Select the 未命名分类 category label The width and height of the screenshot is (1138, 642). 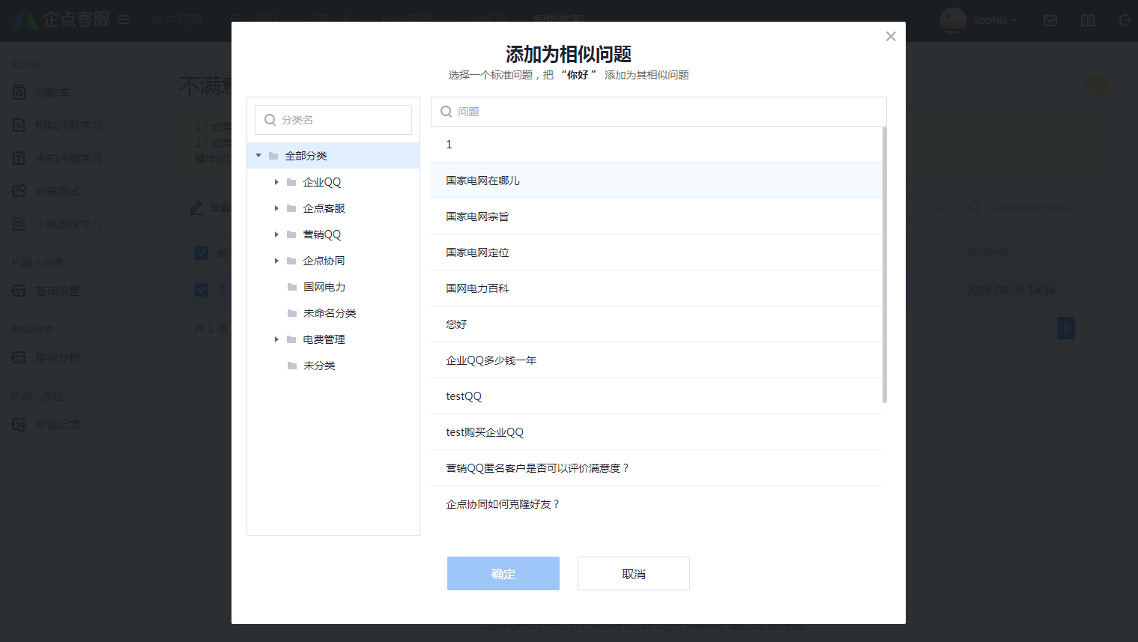[x=330, y=313]
